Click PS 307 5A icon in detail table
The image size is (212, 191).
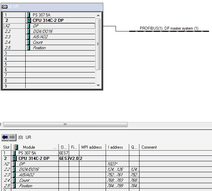(x=14, y=153)
